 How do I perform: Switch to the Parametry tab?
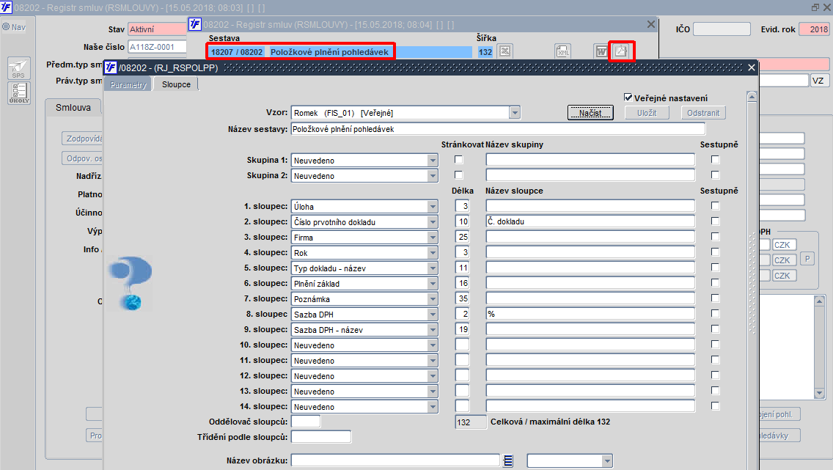pos(128,84)
